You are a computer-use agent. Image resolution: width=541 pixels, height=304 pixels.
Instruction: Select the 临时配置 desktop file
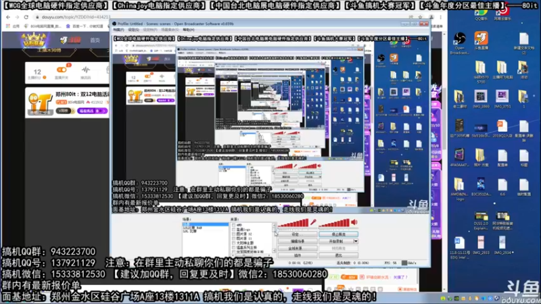point(523,187)
